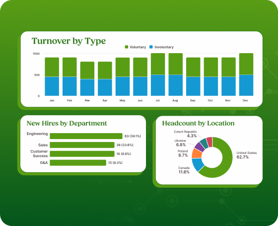278x226 pixels.
Task: Select the Apr involuntary bar segment
Action: click(x=105, y=87)
